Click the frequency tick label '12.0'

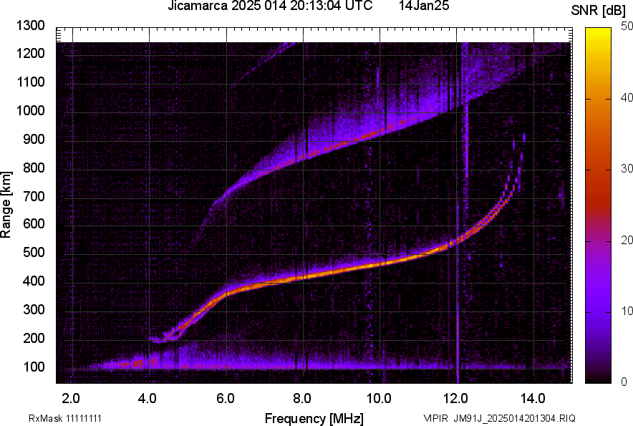coord(456,399)
